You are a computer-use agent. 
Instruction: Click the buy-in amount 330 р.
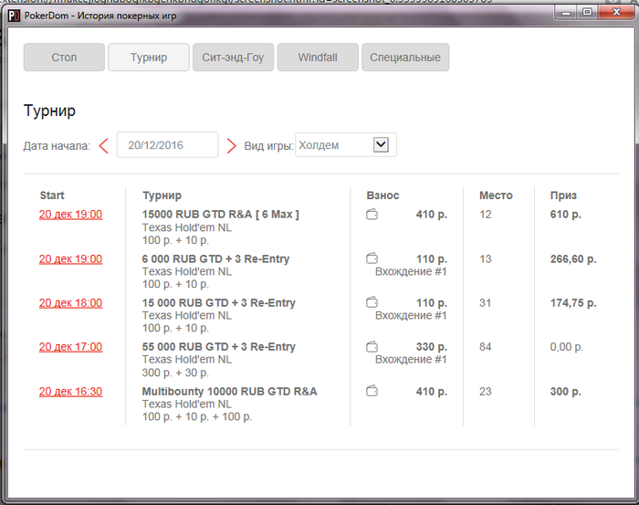432,347
